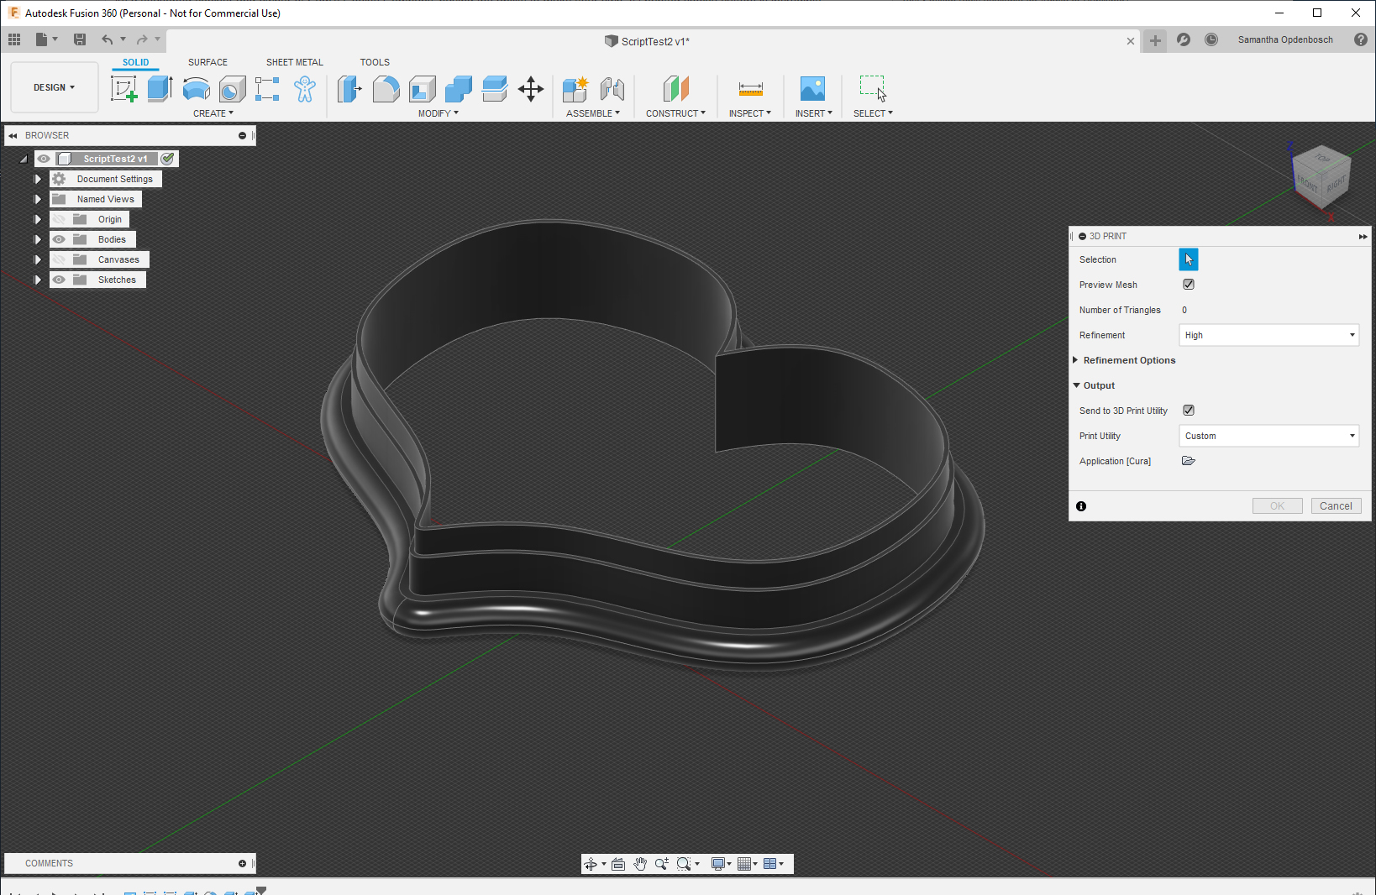This screenshot has height=895, width=1376.
Task: Click the ViewCube in viewport corner
Action: 1320,176
